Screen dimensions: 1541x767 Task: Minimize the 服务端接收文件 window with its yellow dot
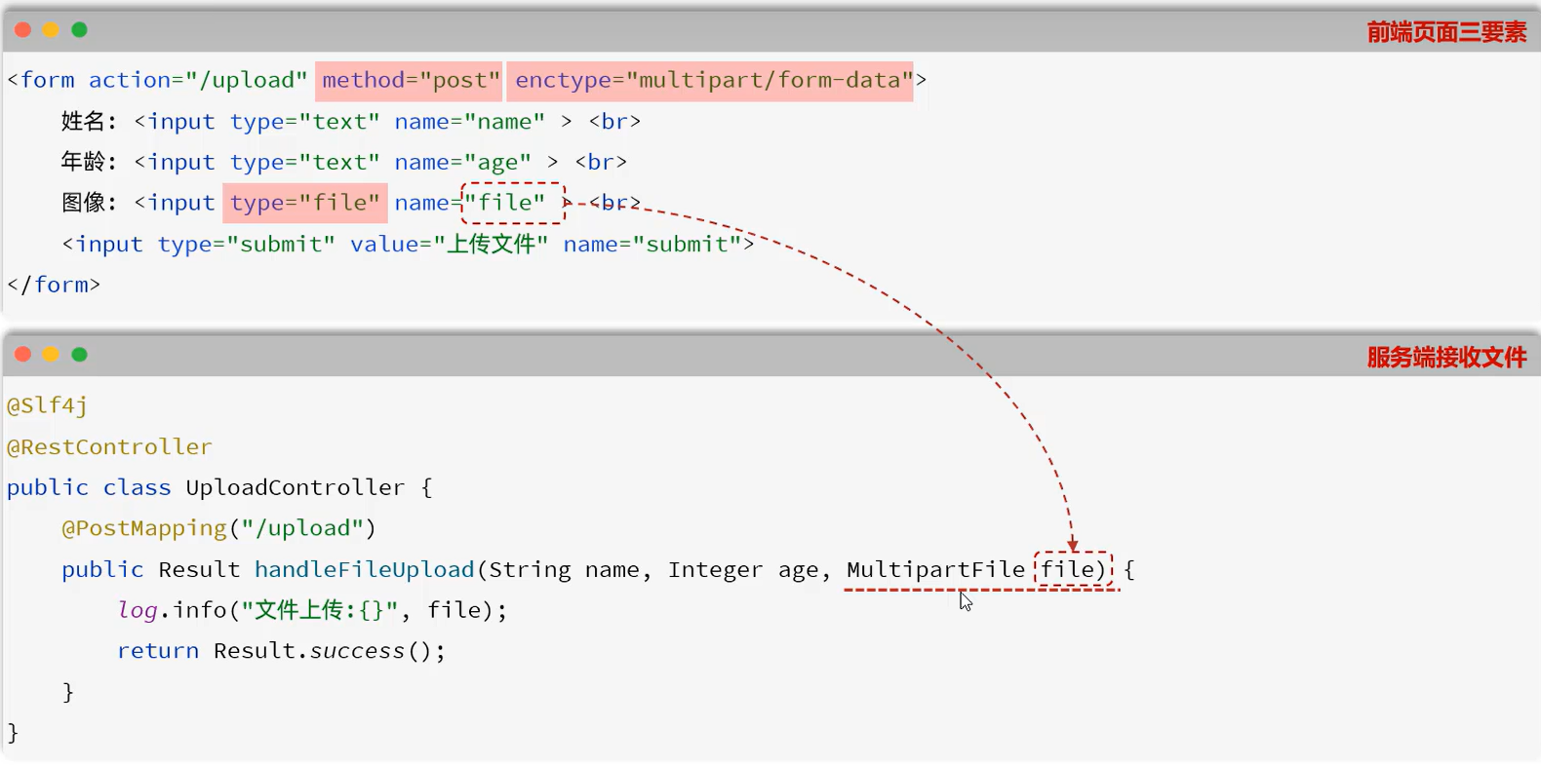pos(51,355)
